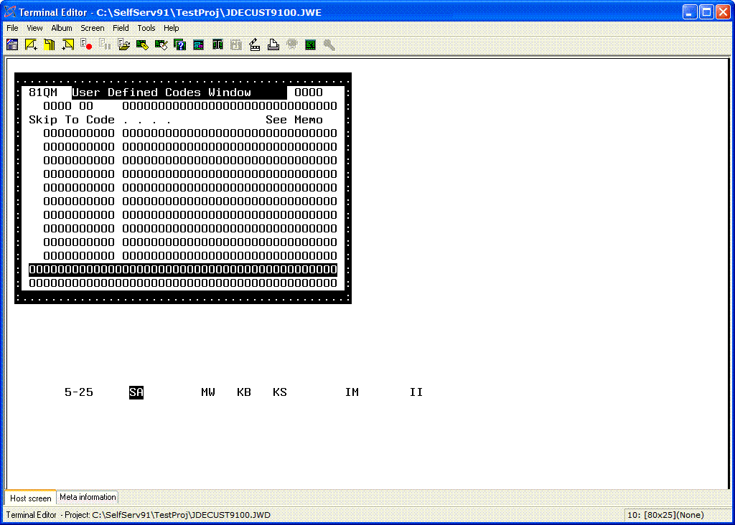Click the KS field on host screen
The width and height of the screenshot is (735, 525).
pyautogui.click(x=280, y=392)
